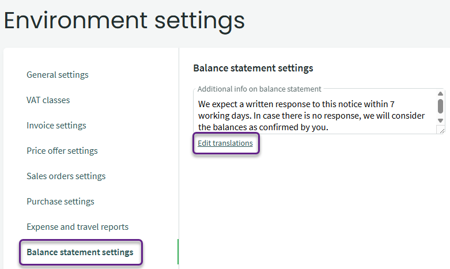The image size is (450, 269).
Task: Click the Additional info on balance statement label
Action: pos(259,89)
